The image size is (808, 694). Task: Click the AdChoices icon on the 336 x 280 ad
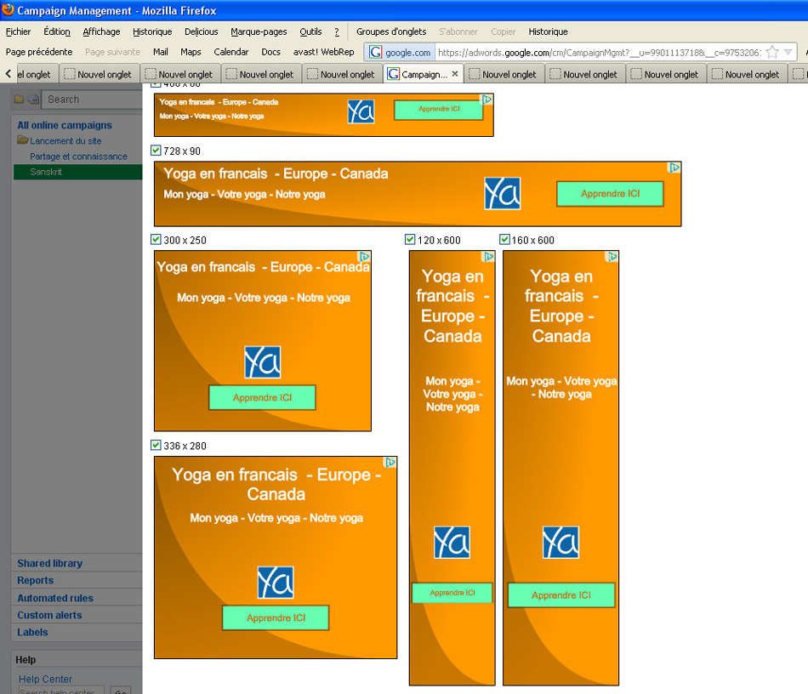pos(390,463)
